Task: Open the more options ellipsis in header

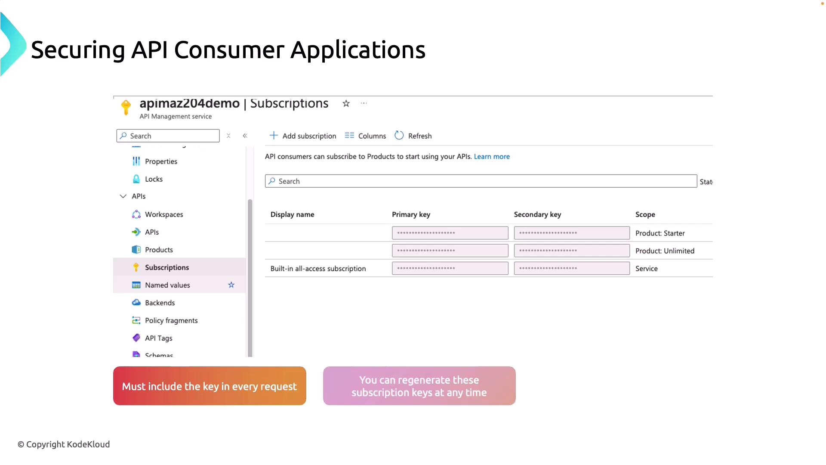Action: point(364,103)
